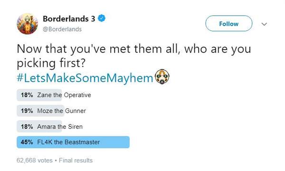Click the Final results text
The image size is (285, 171).
point(76,161)
